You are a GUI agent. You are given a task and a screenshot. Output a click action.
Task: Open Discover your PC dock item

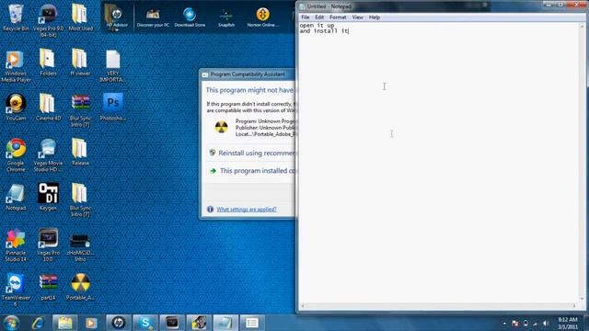[x=153, y=17]
